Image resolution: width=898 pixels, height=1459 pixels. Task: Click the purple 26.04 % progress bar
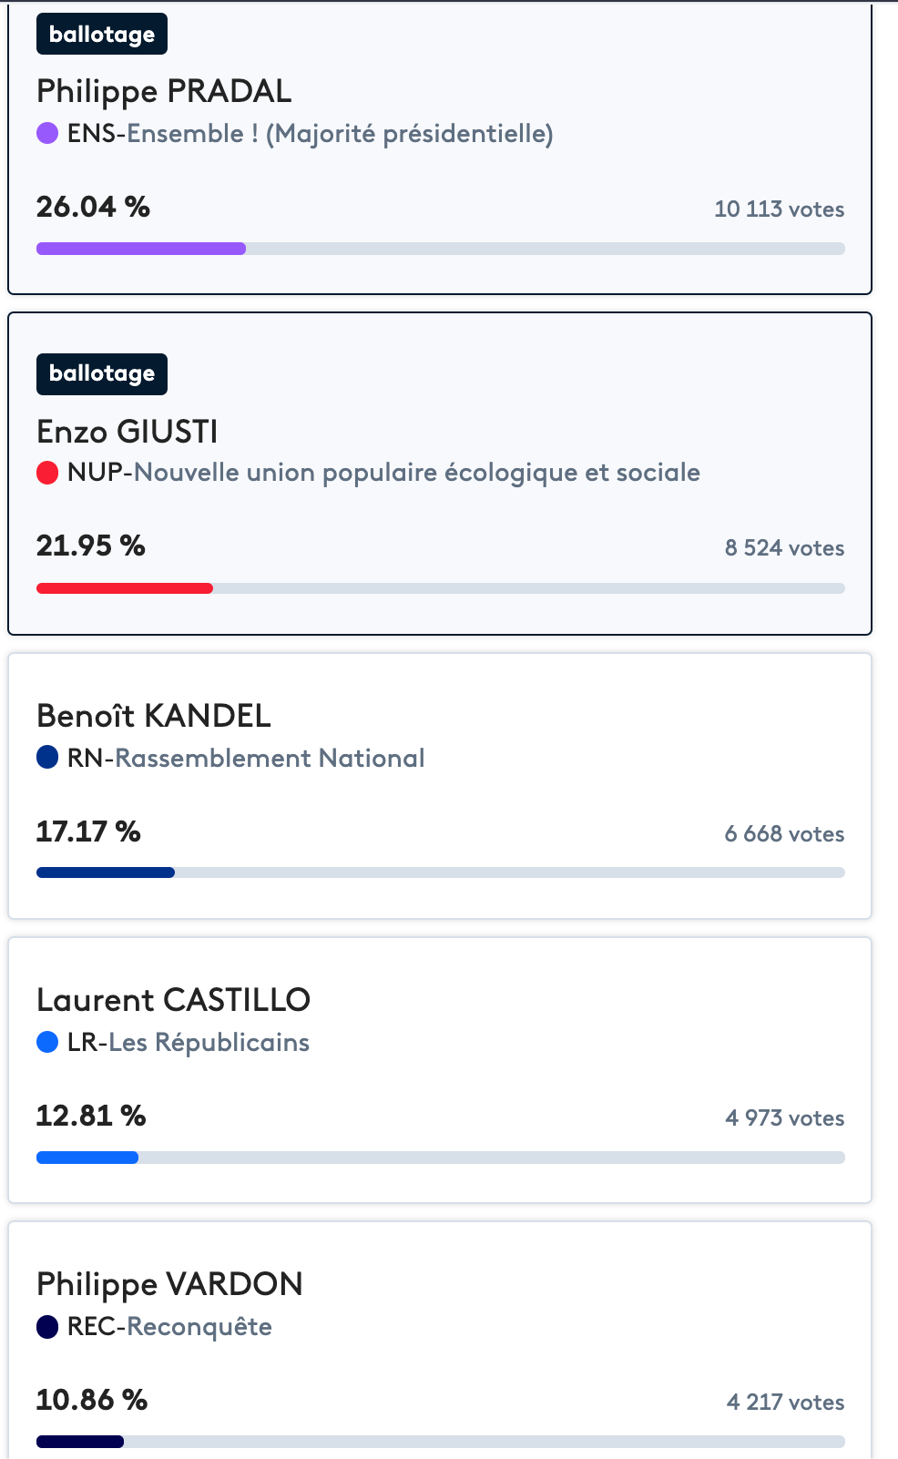(x=441, y=249)
